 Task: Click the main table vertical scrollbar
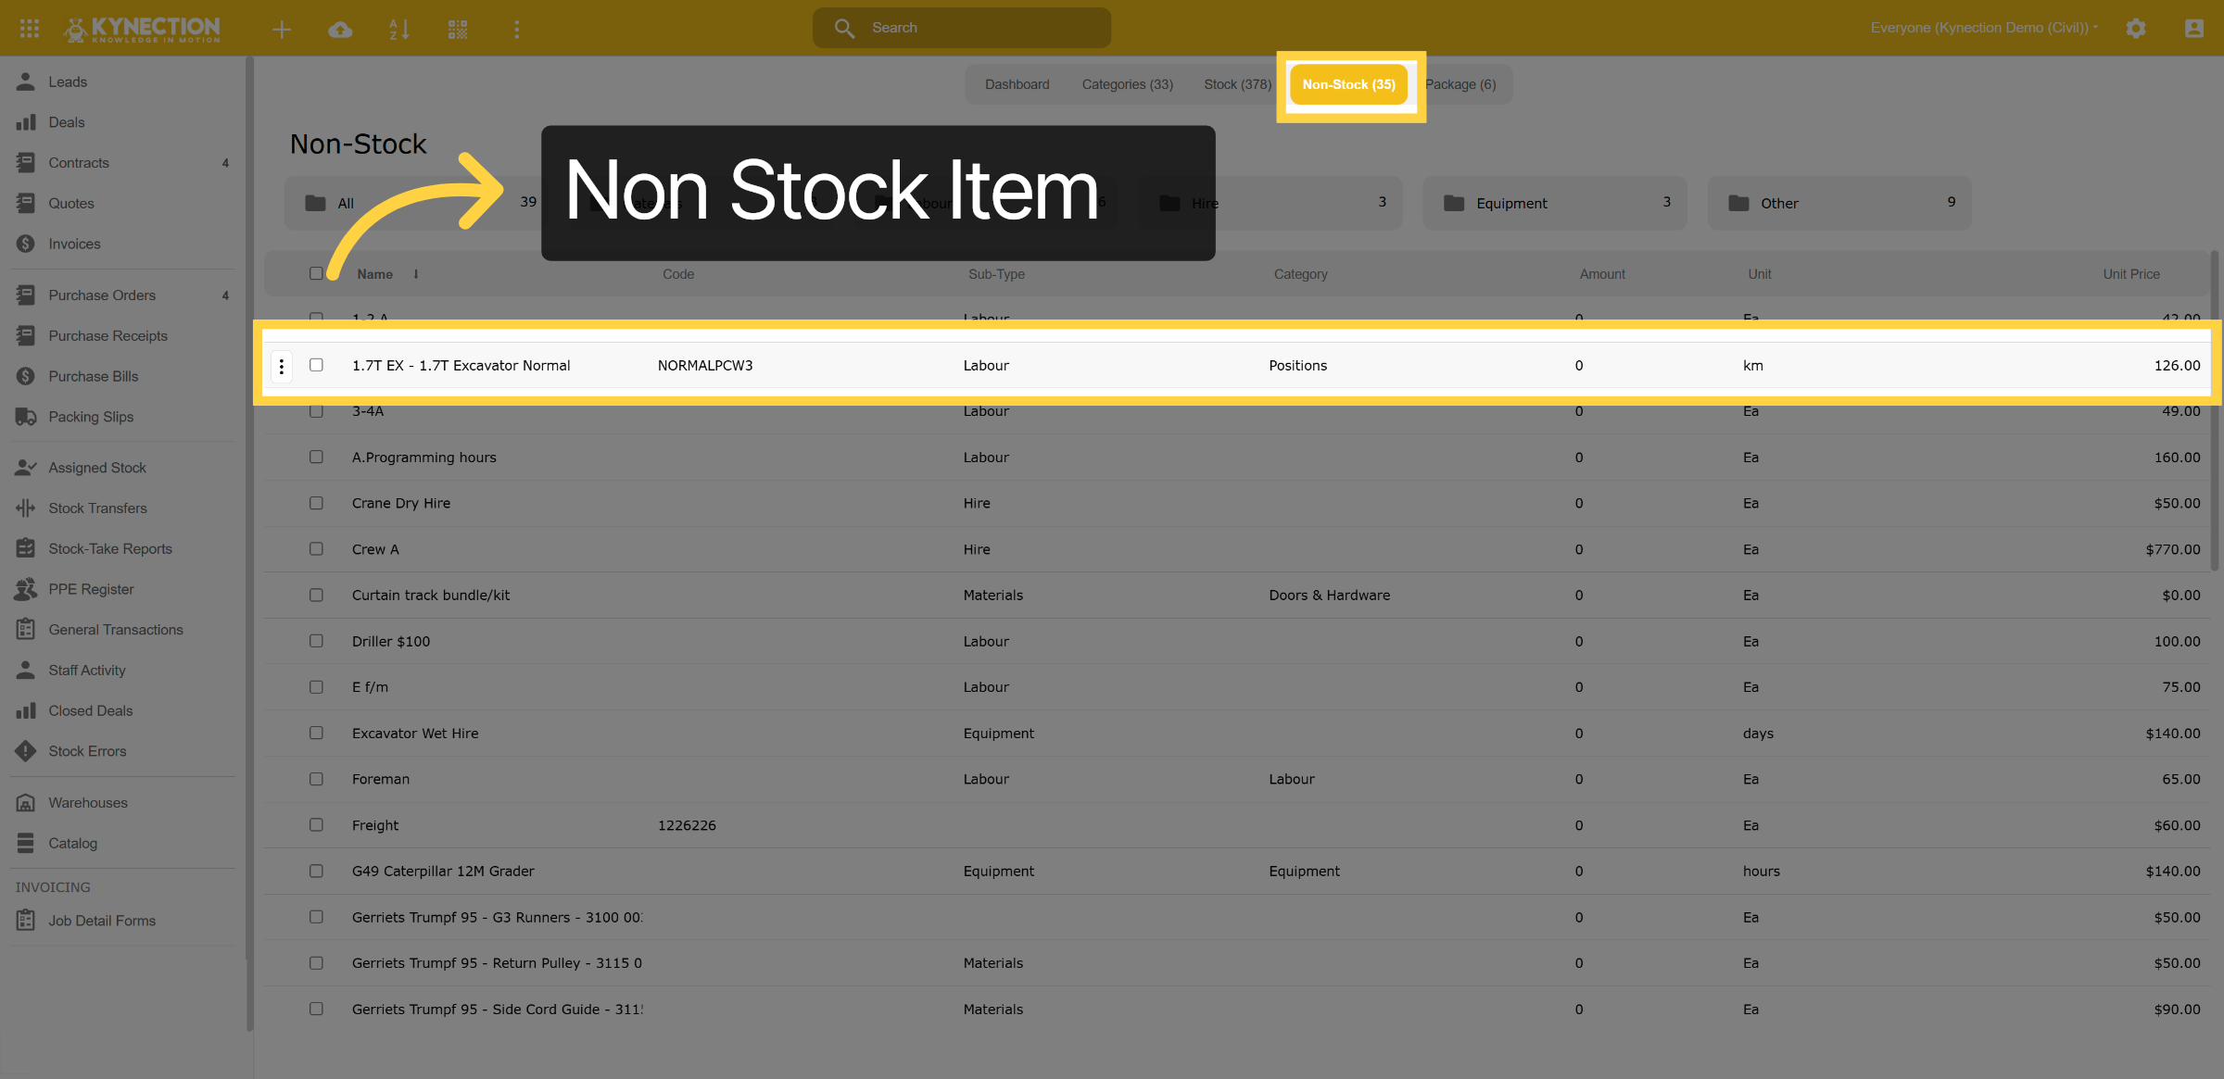click(x=2215, y=412)
